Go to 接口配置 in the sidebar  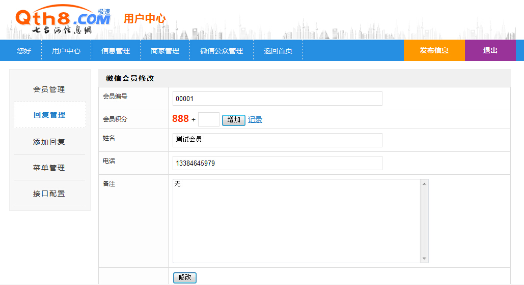click(x=49, y=194)
